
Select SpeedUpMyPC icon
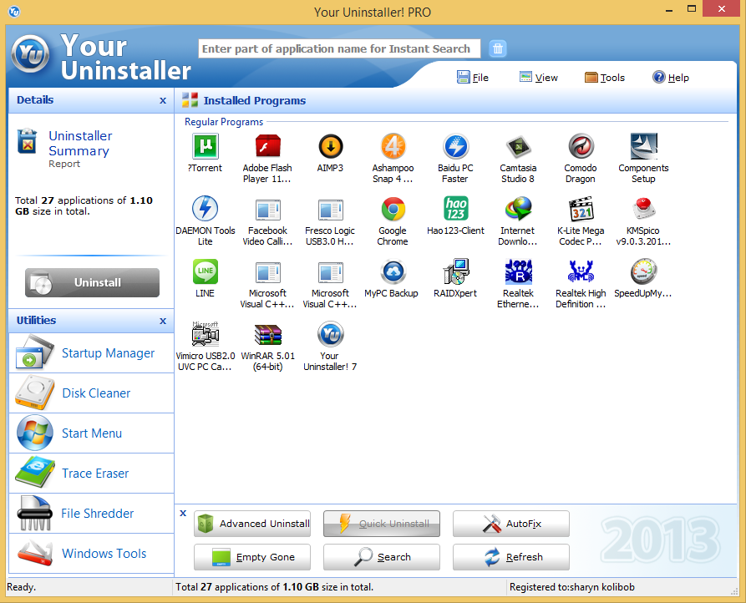[x=644, y=271]
